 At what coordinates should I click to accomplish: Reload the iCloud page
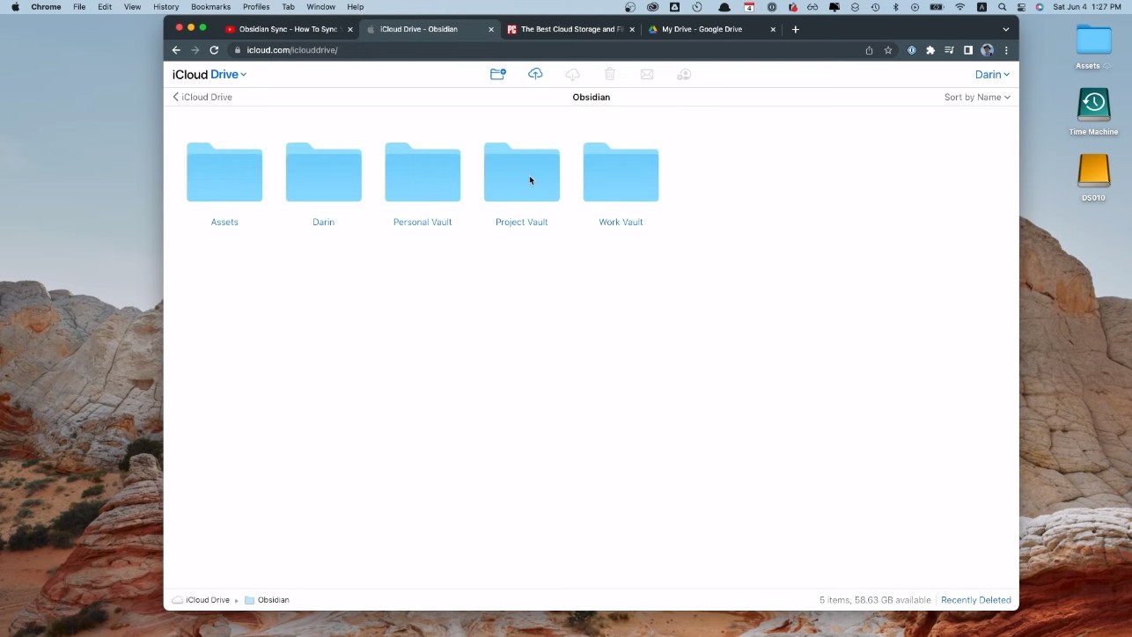pyautogui.click(x=214, y=50)
